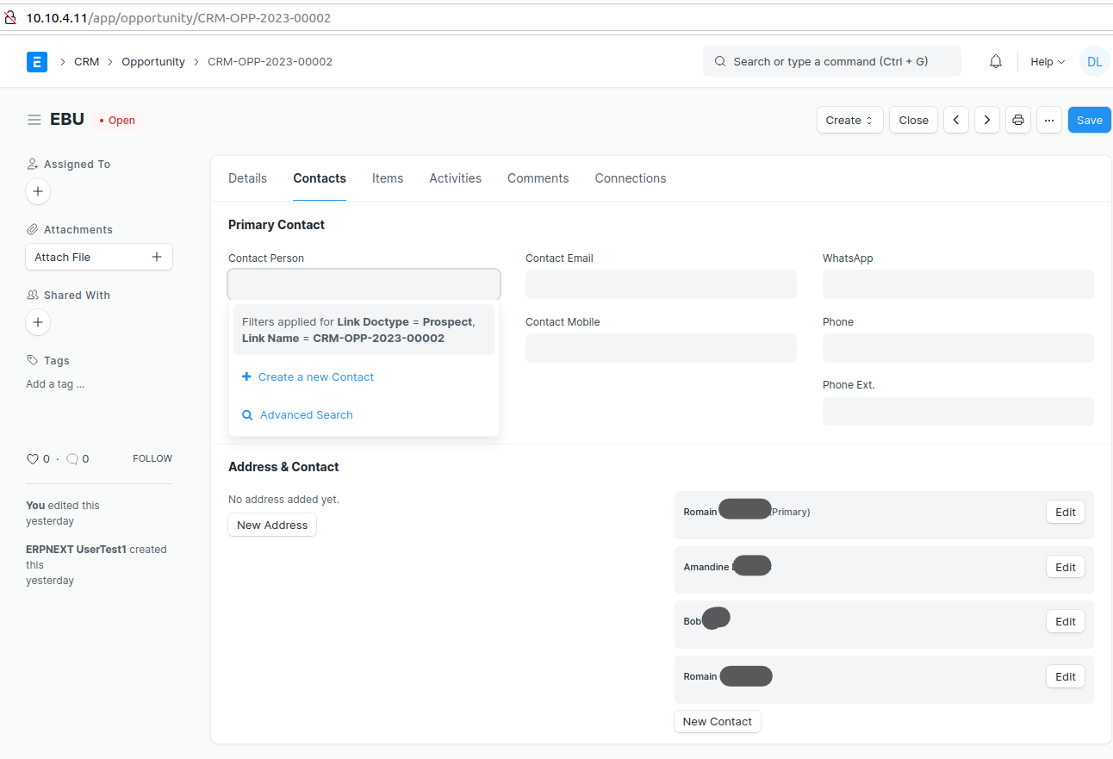Viewport: 1113px width, 759px height.
Task: Save the opportunity with the blue Save button
Action: coord(1089,120)
